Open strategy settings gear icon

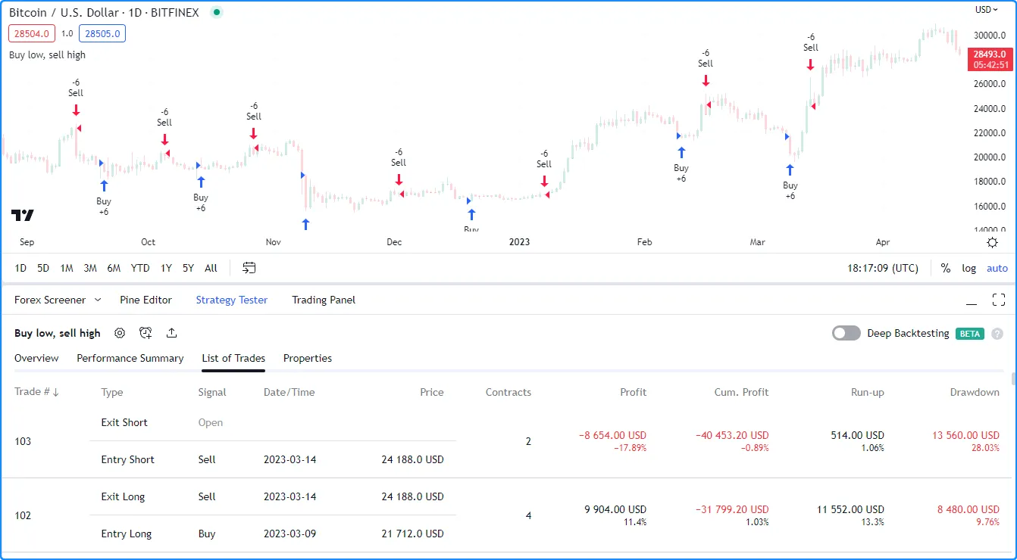(120, 333)
